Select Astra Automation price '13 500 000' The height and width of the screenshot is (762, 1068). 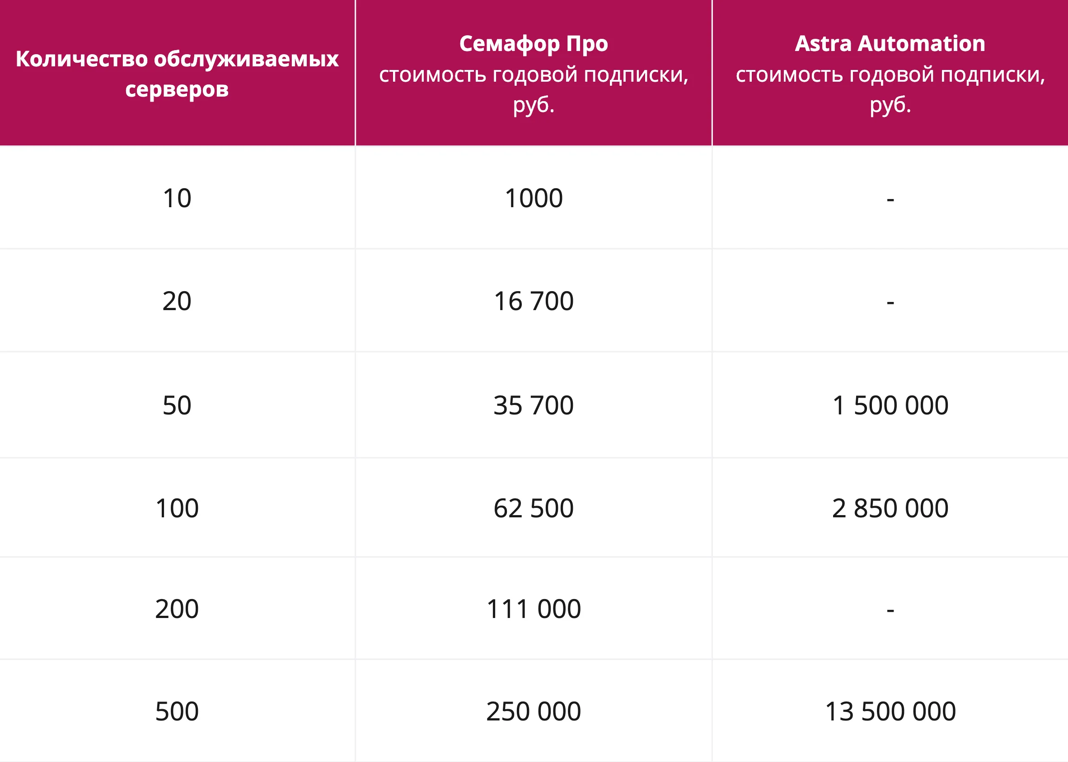coord(890,711)
